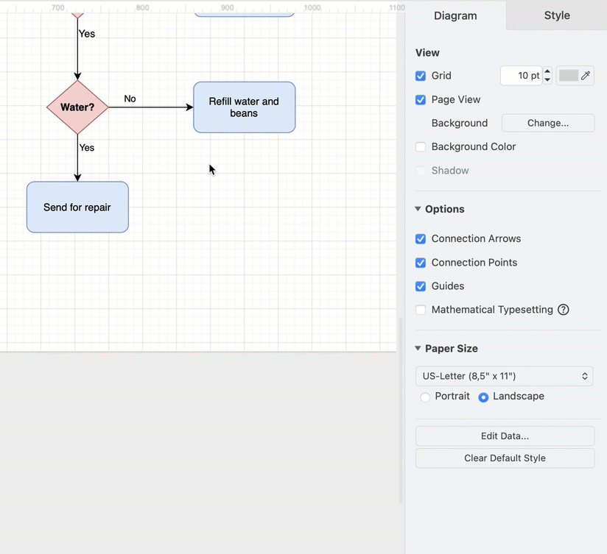Screen dimensions: 607x554
Task: Click the Edit Data... button
Action: click(x=505, y=436)
